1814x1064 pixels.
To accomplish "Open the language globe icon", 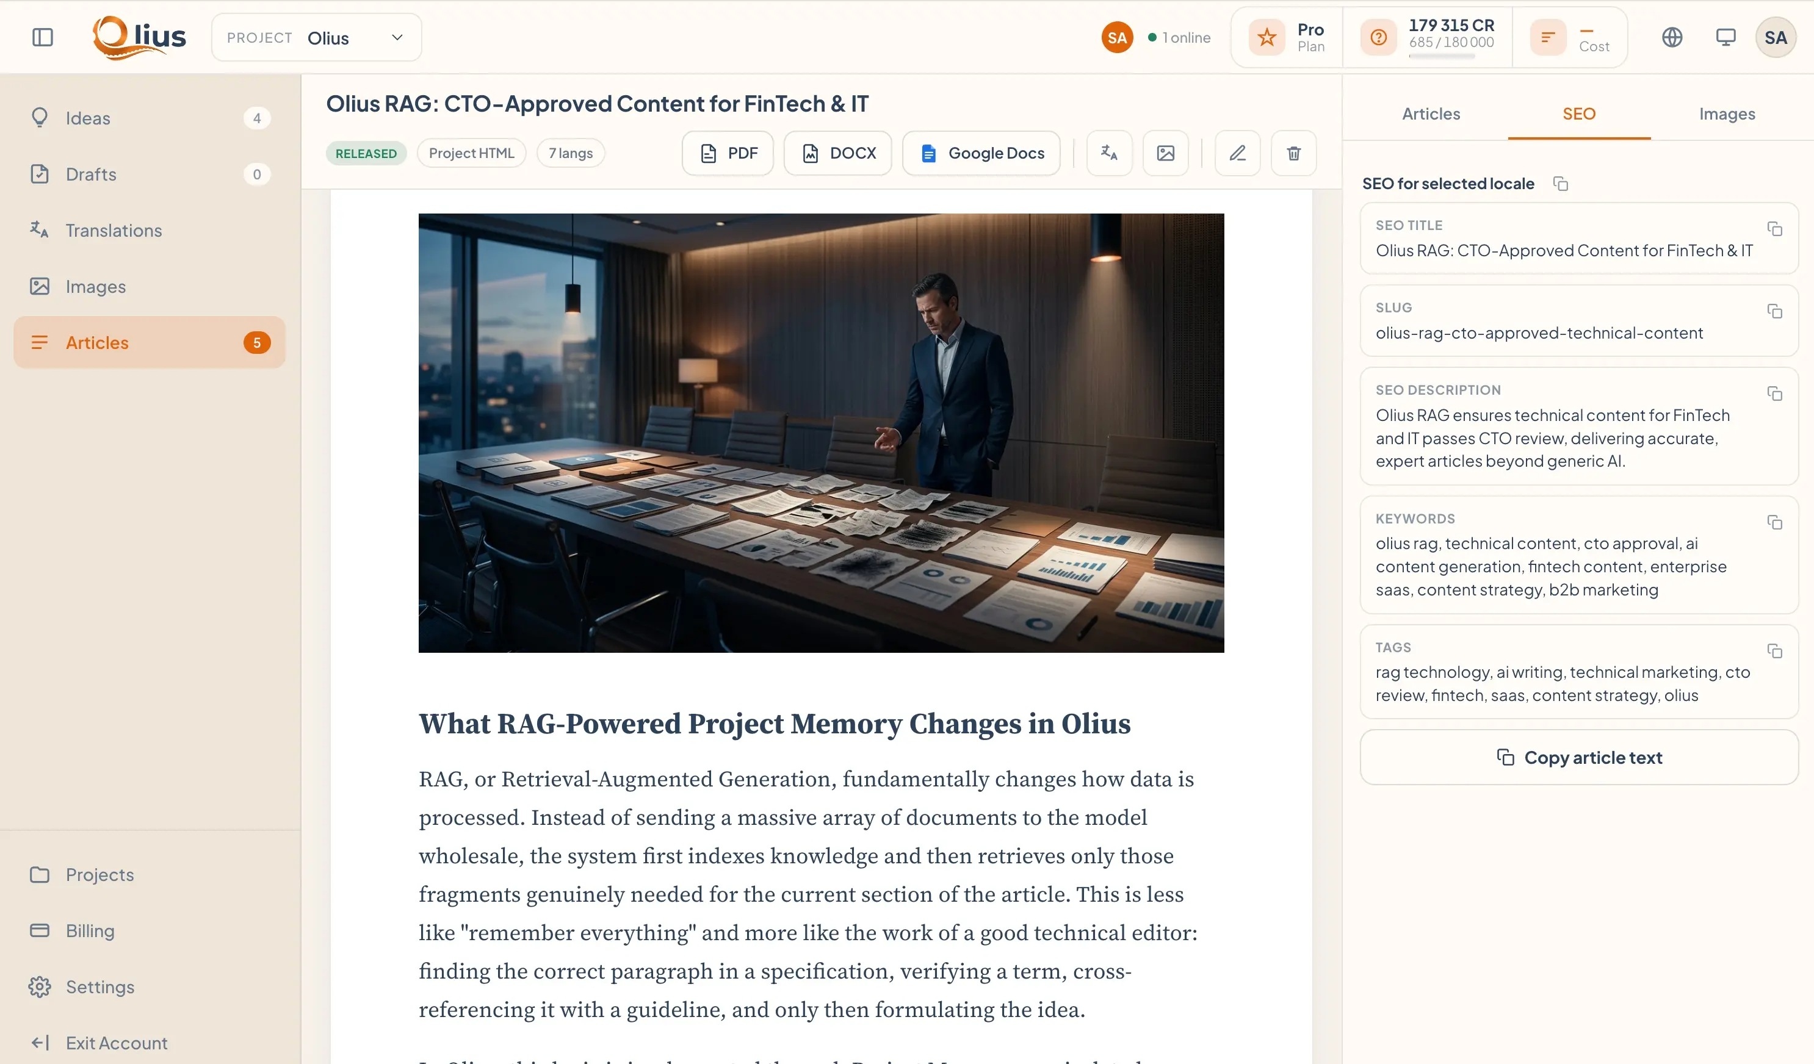I will click(1672, 37).
